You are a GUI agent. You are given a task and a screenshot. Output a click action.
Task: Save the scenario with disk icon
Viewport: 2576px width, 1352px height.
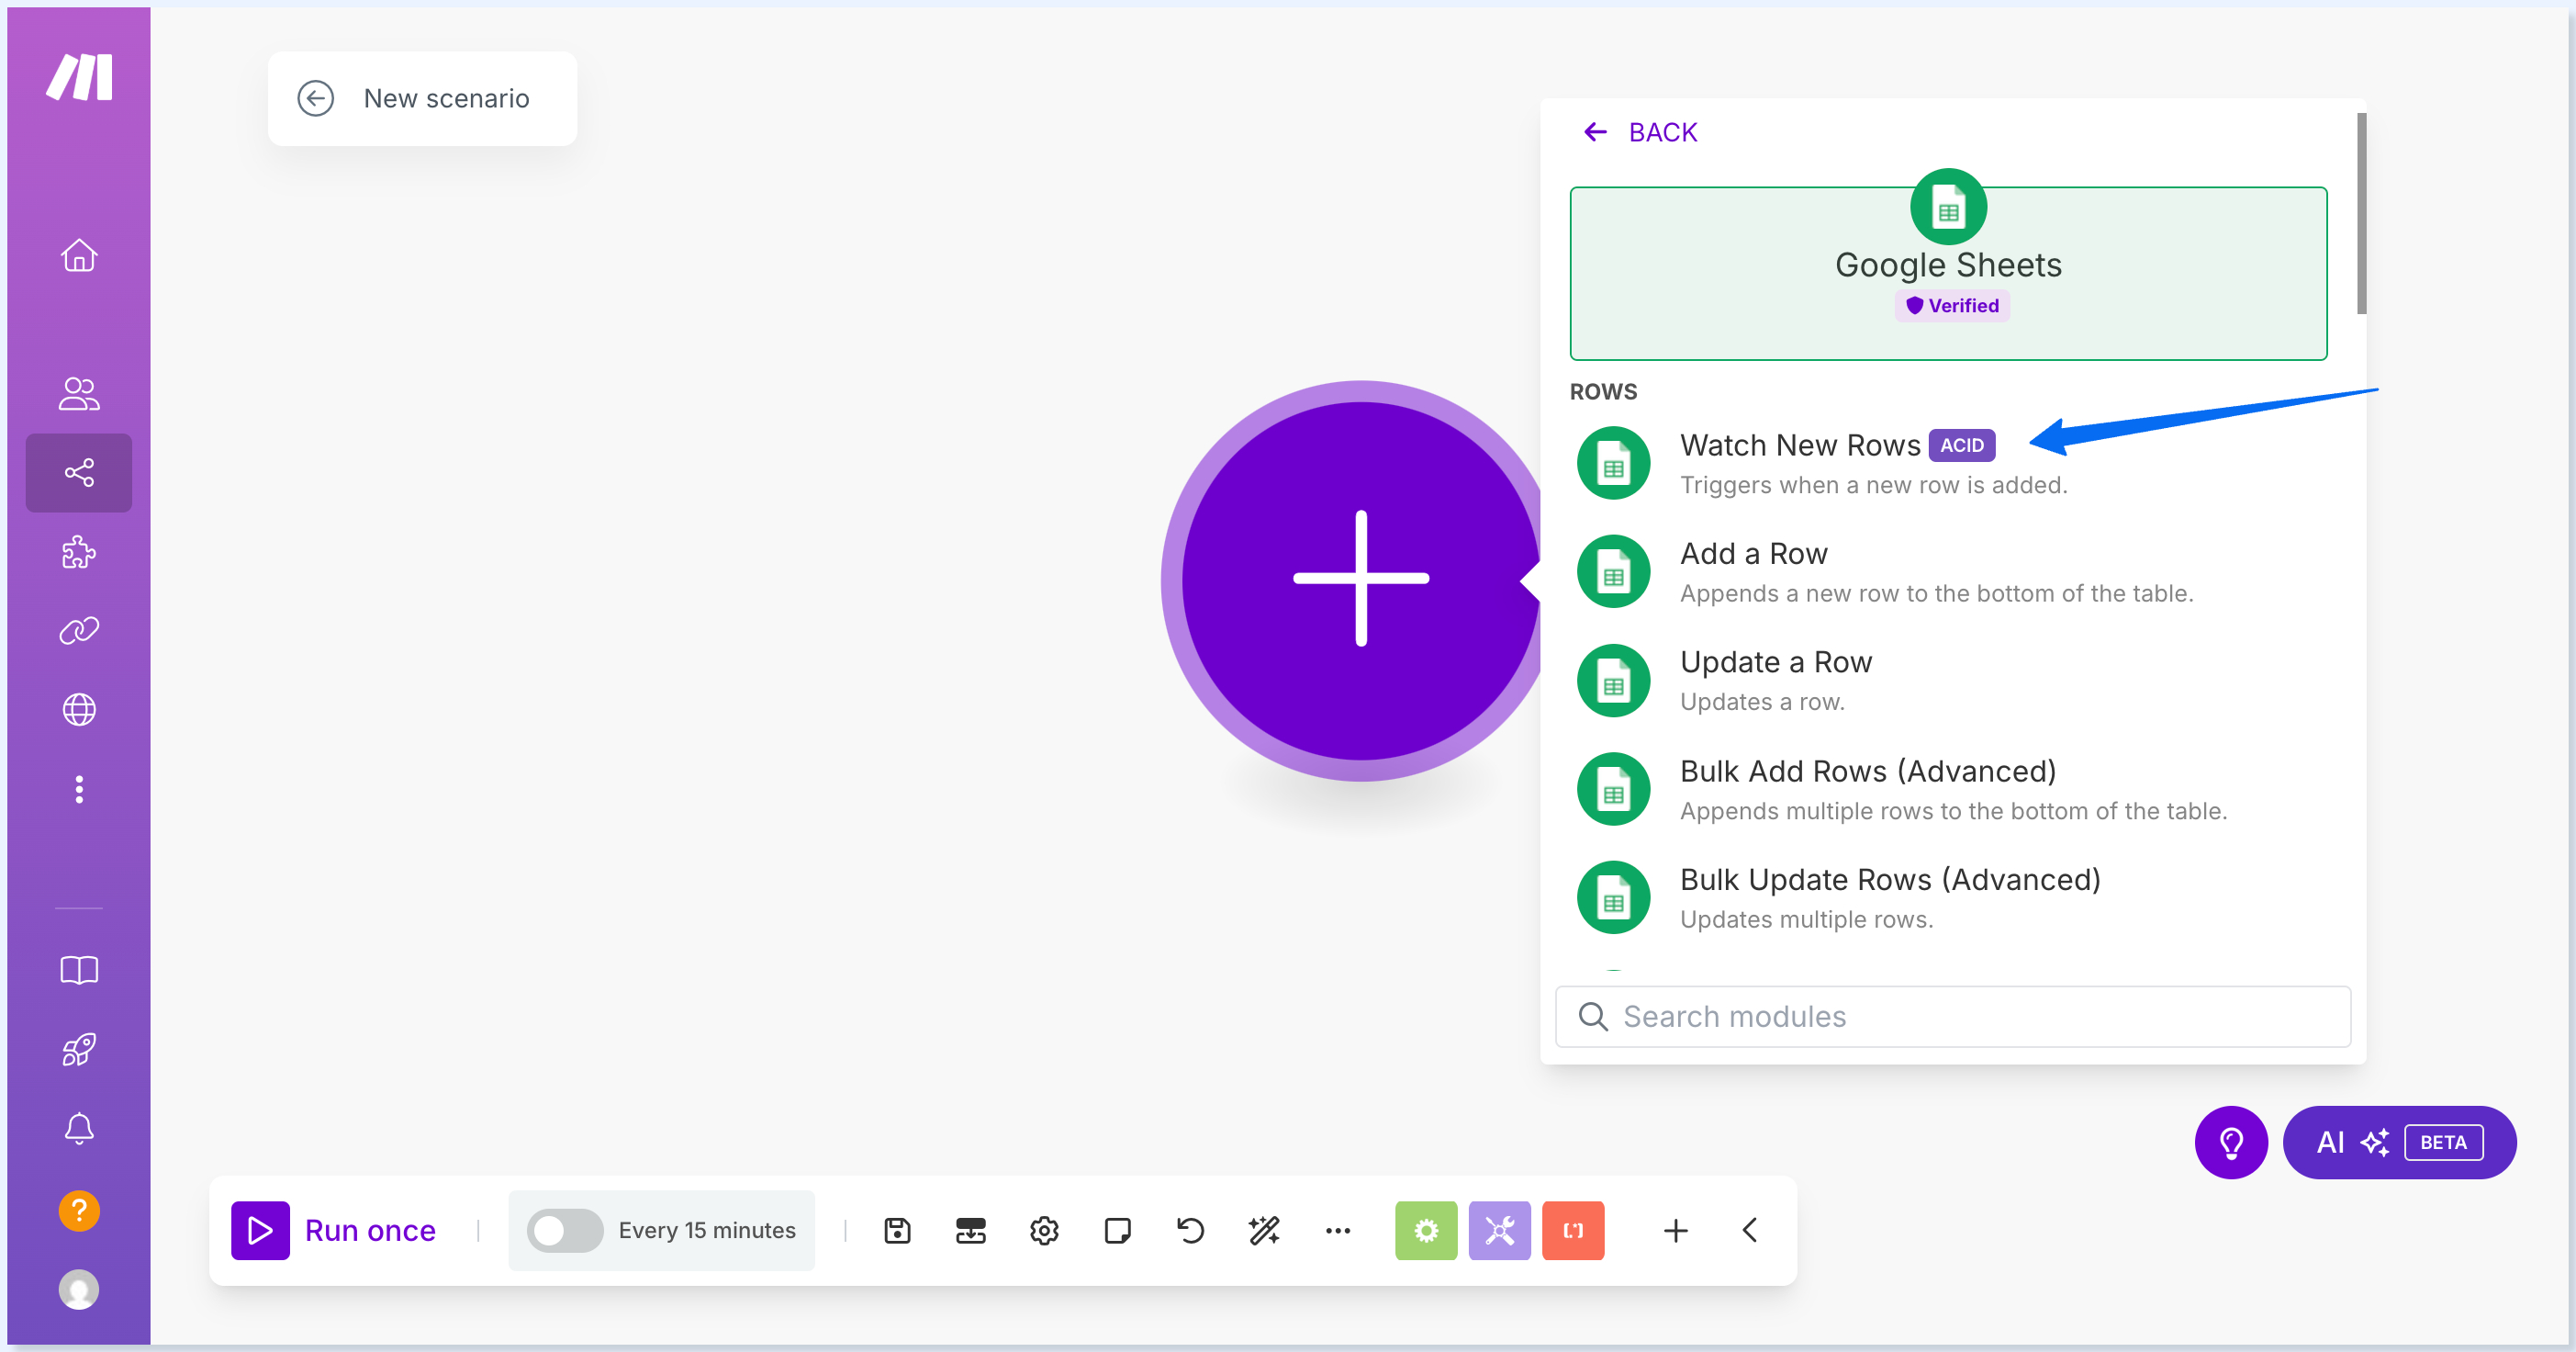pyautogui.click(x=897, y=1230)
